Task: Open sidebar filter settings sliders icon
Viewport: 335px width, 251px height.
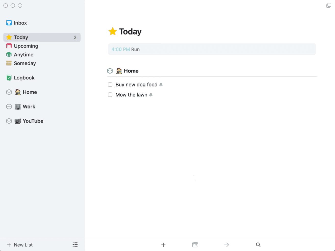Action: coord(75,245)
